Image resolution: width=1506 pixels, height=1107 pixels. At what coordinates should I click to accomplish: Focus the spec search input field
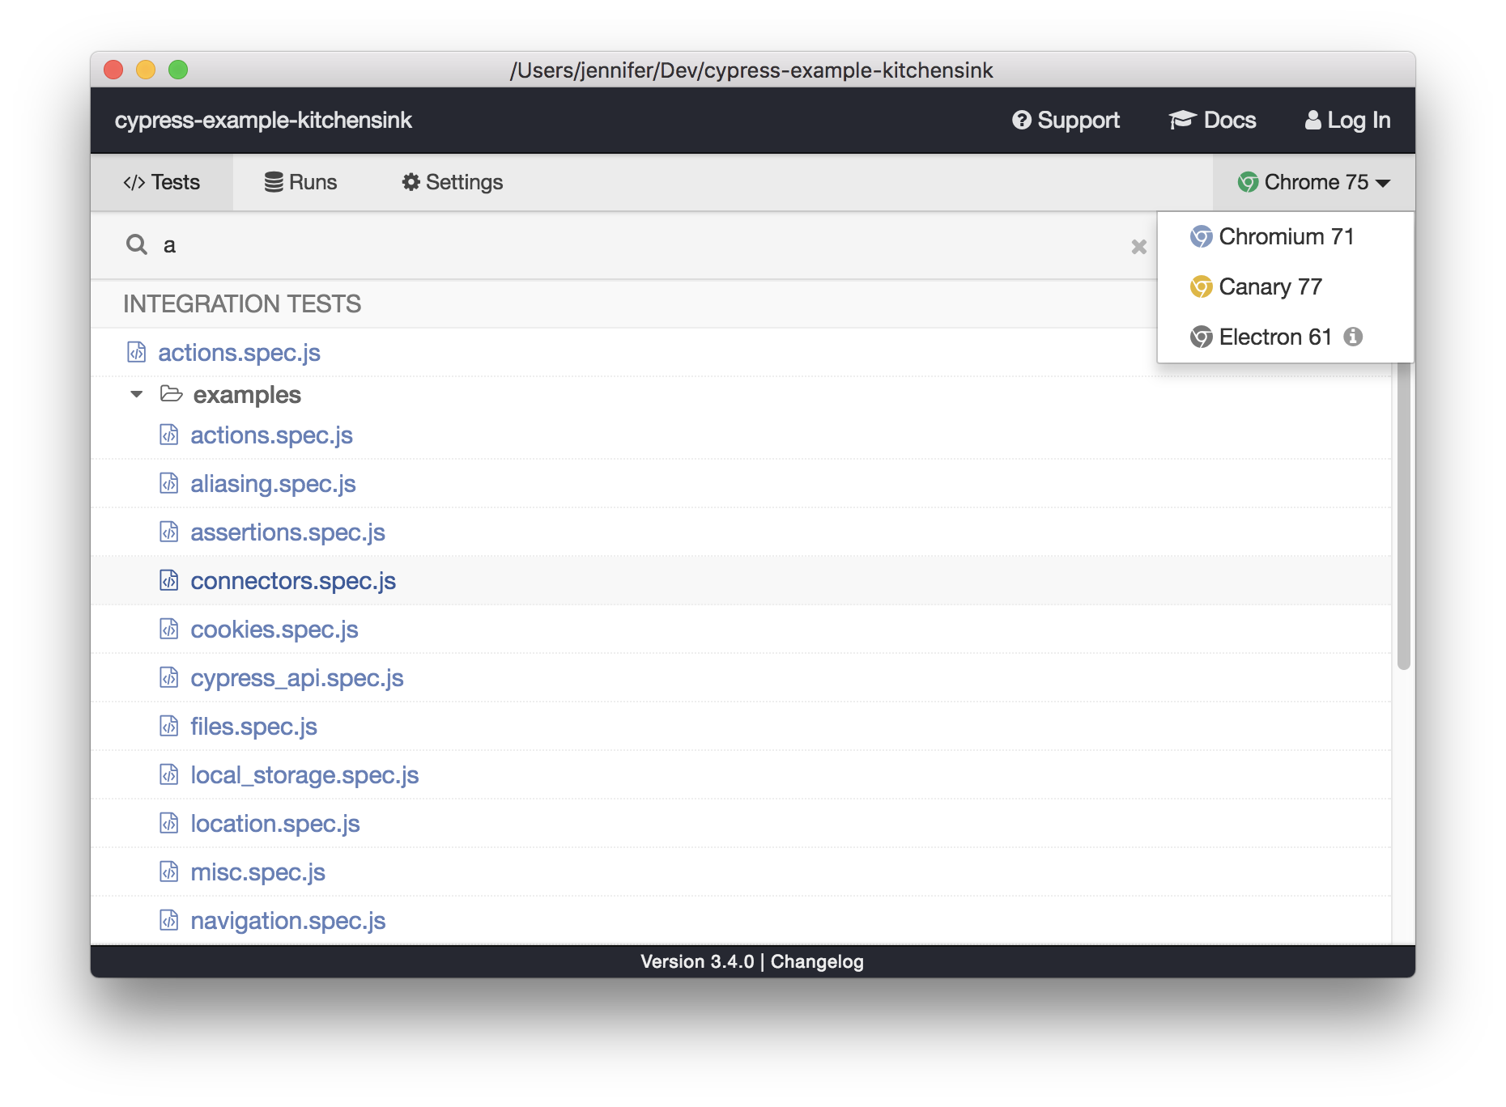click(x=640, y=245)
